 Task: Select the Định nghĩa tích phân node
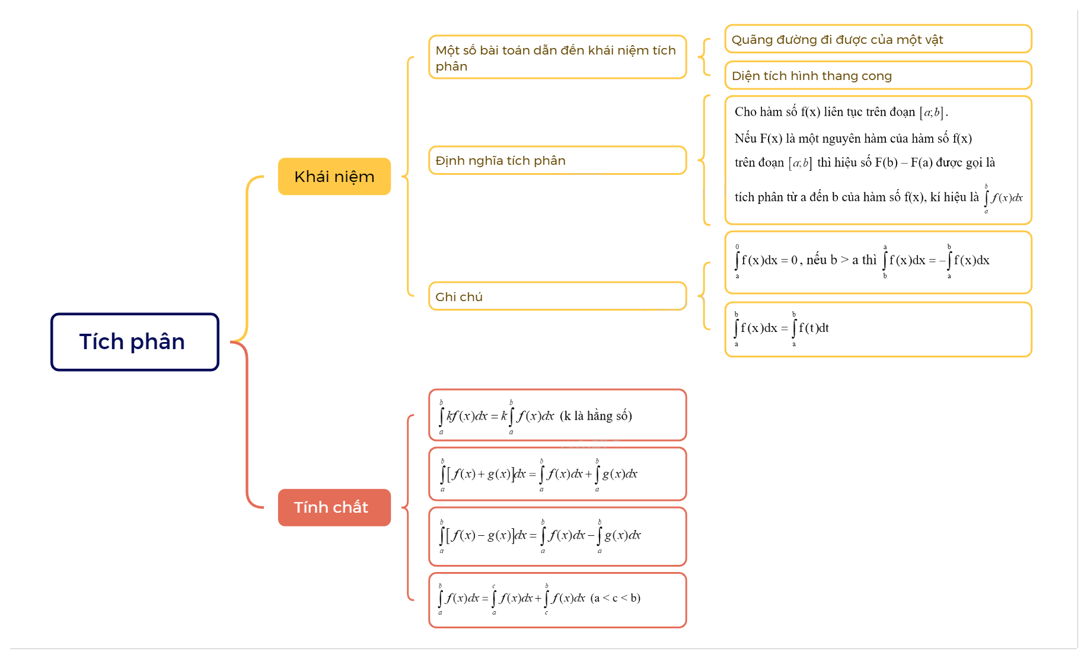click(557, 161)
